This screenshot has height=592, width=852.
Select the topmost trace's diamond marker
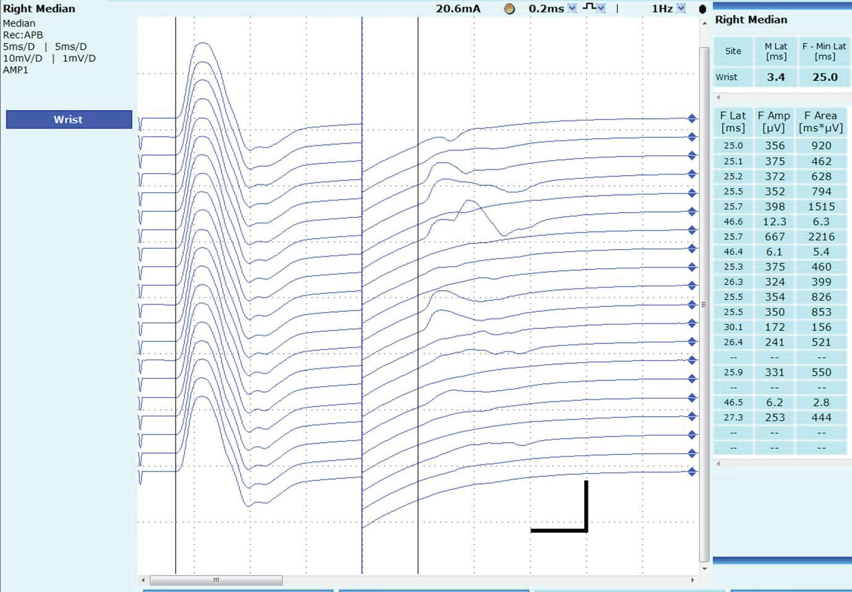point(692,119)
